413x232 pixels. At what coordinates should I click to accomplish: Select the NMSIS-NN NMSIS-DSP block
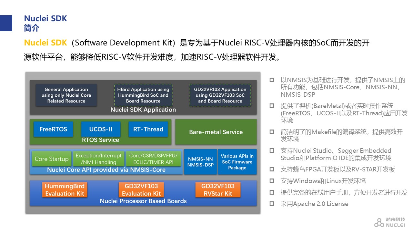(x=200, y=162)
